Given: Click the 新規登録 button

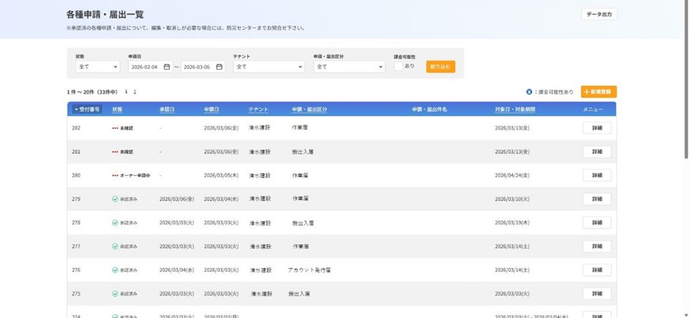Looking at the screenshot, I should point(598,92).
